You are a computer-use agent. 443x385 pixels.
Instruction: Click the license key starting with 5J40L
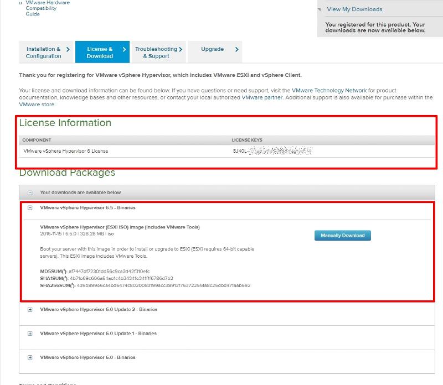point(272,151)
